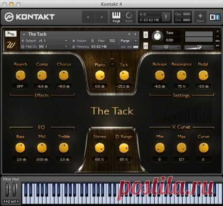The height and width of the screenshot is (206, 223).
Task: Solo The Tack instrument
Action: coord(145,35)
